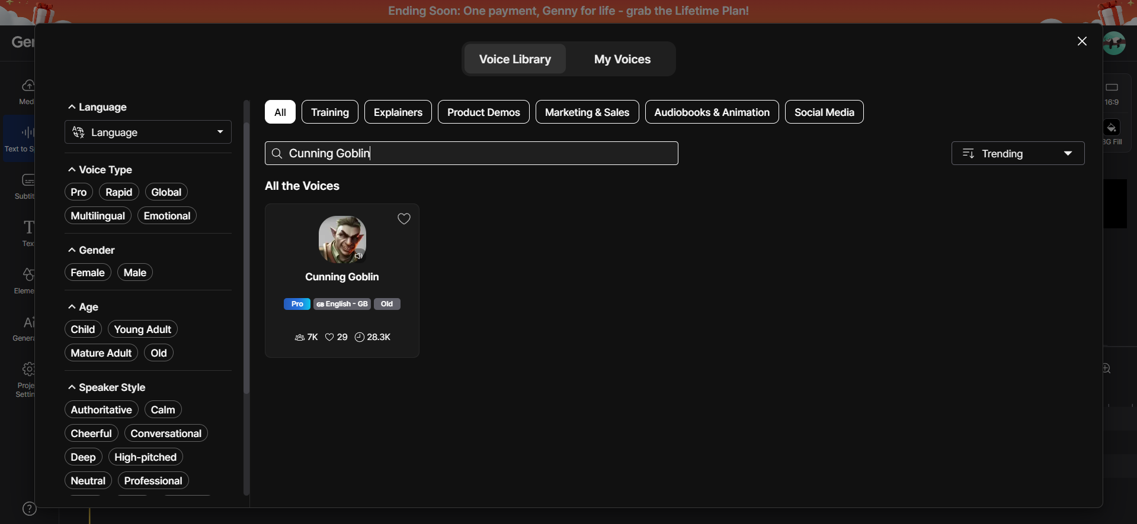Toggle the Authoritative speaker style filter
The width and height of the screenshot is (1137, 524).
[101, 410]
